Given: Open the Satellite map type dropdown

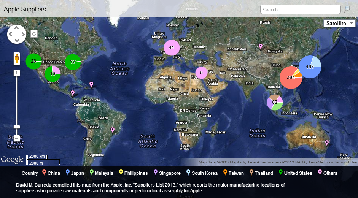Looking at the screenshot, I should coord(339,23).
